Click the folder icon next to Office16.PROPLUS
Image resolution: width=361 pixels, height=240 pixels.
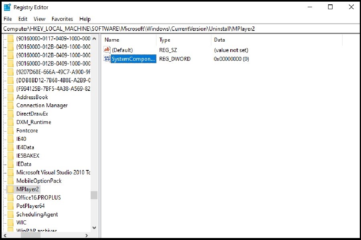(11, 198)
